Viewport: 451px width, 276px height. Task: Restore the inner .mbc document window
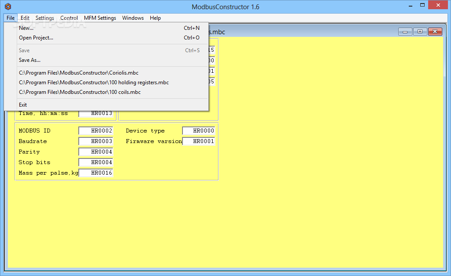coord(420,32)
